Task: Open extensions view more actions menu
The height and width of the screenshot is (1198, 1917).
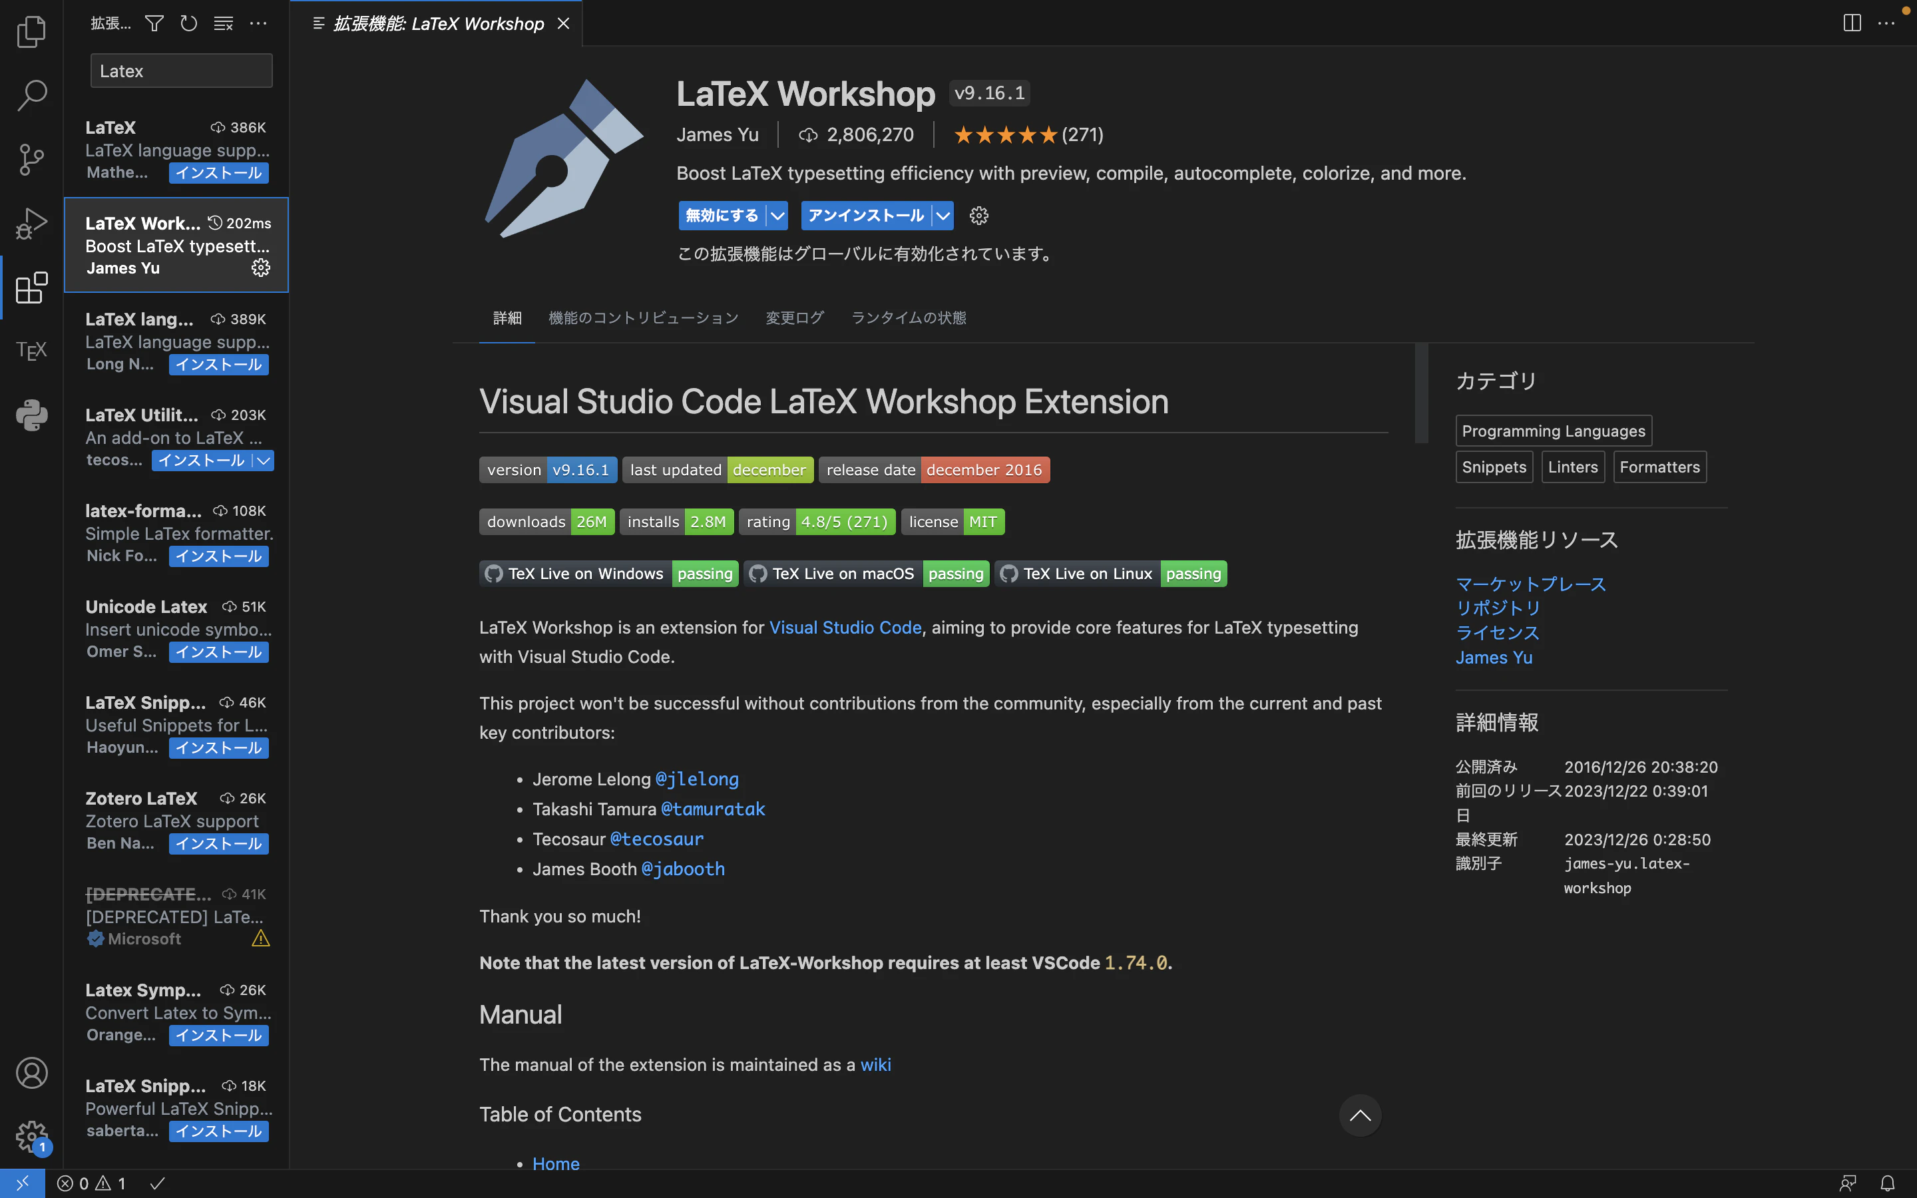Action: [x=258, y=24]
